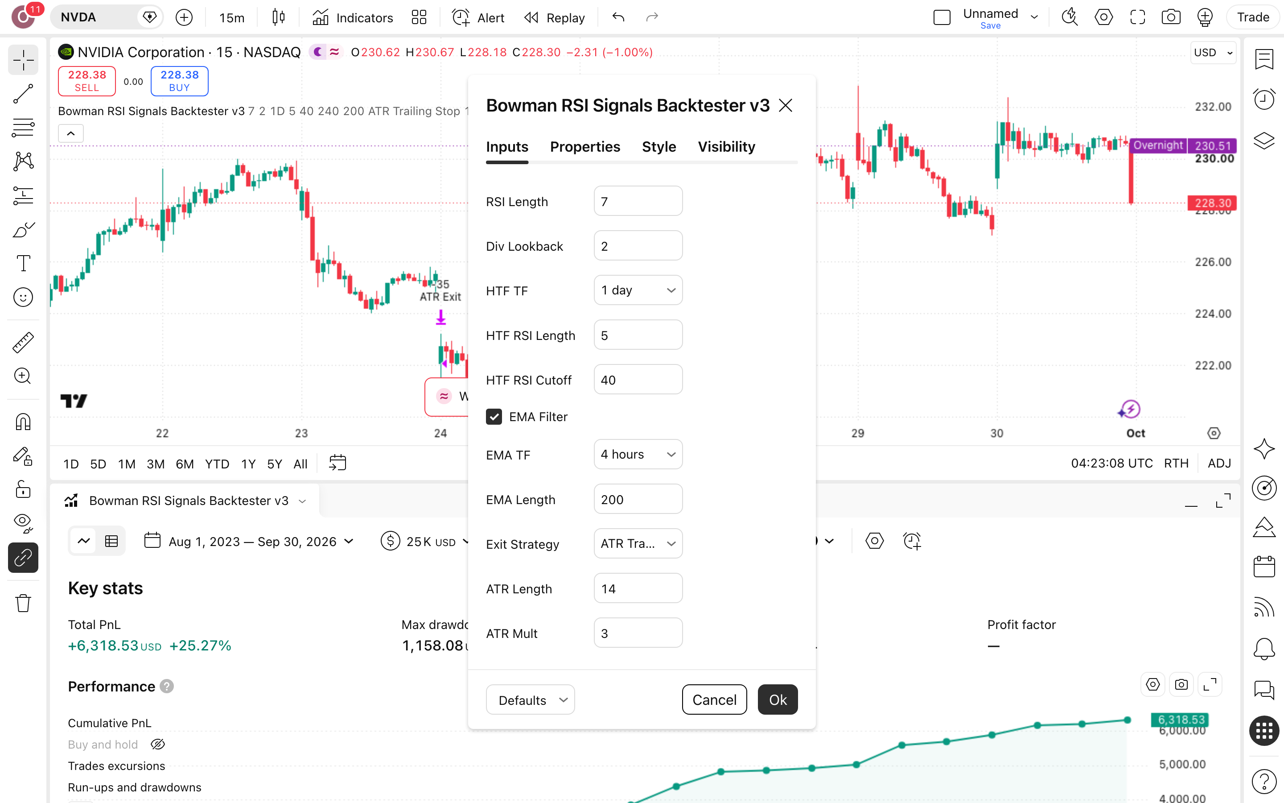Enable magnet mode for drawings

pyautogui.click(x=23, y=422)
